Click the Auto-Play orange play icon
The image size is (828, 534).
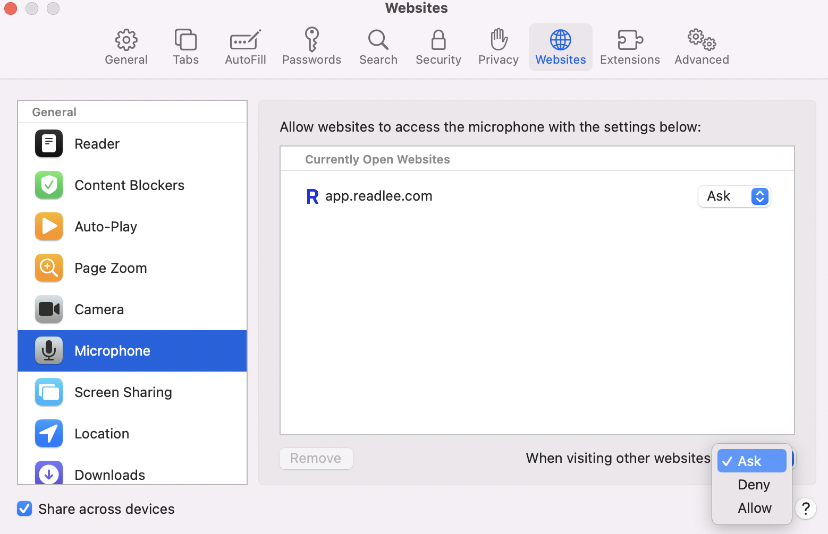coord(49,227)
